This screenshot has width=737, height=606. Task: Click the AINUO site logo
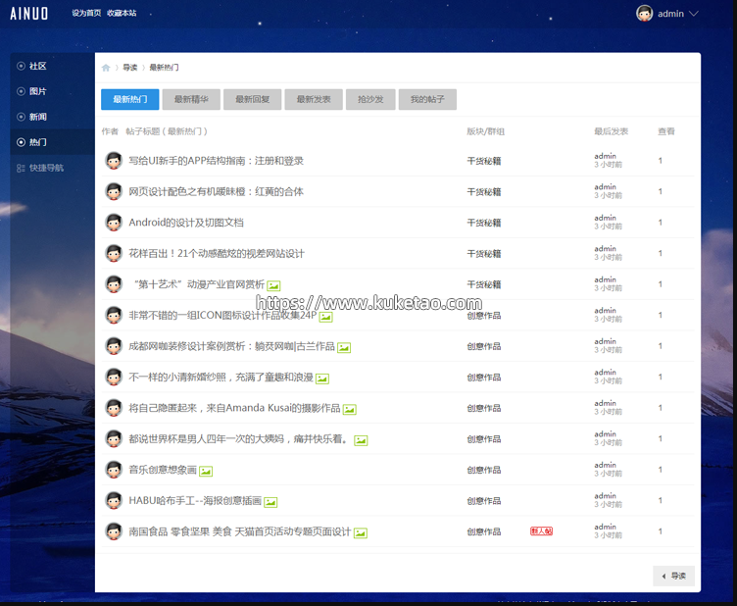pos(29,13)
